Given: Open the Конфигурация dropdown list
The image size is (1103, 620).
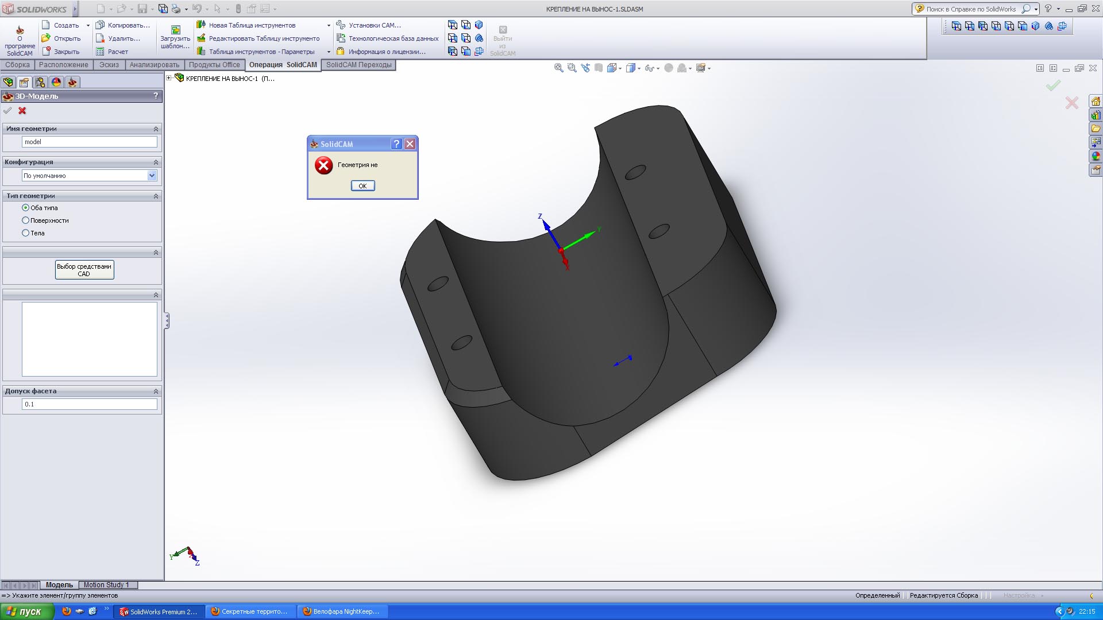Looking at the screenshot, I should (152, 176).
